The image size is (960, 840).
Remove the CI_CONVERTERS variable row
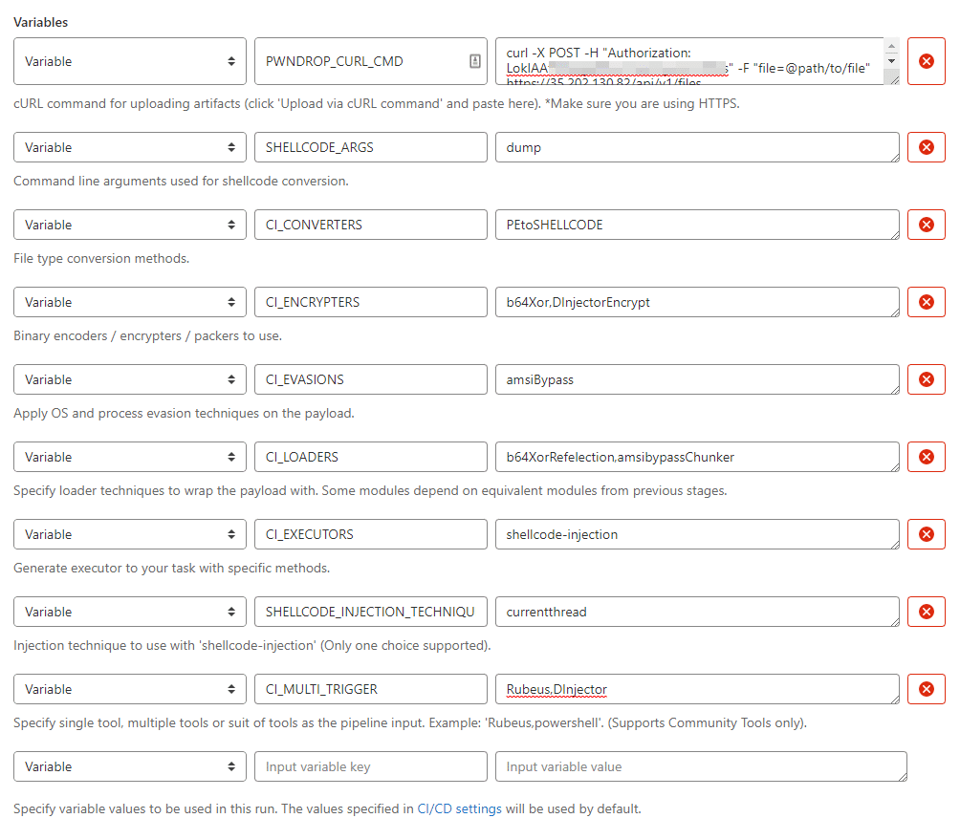click(926, 225)
